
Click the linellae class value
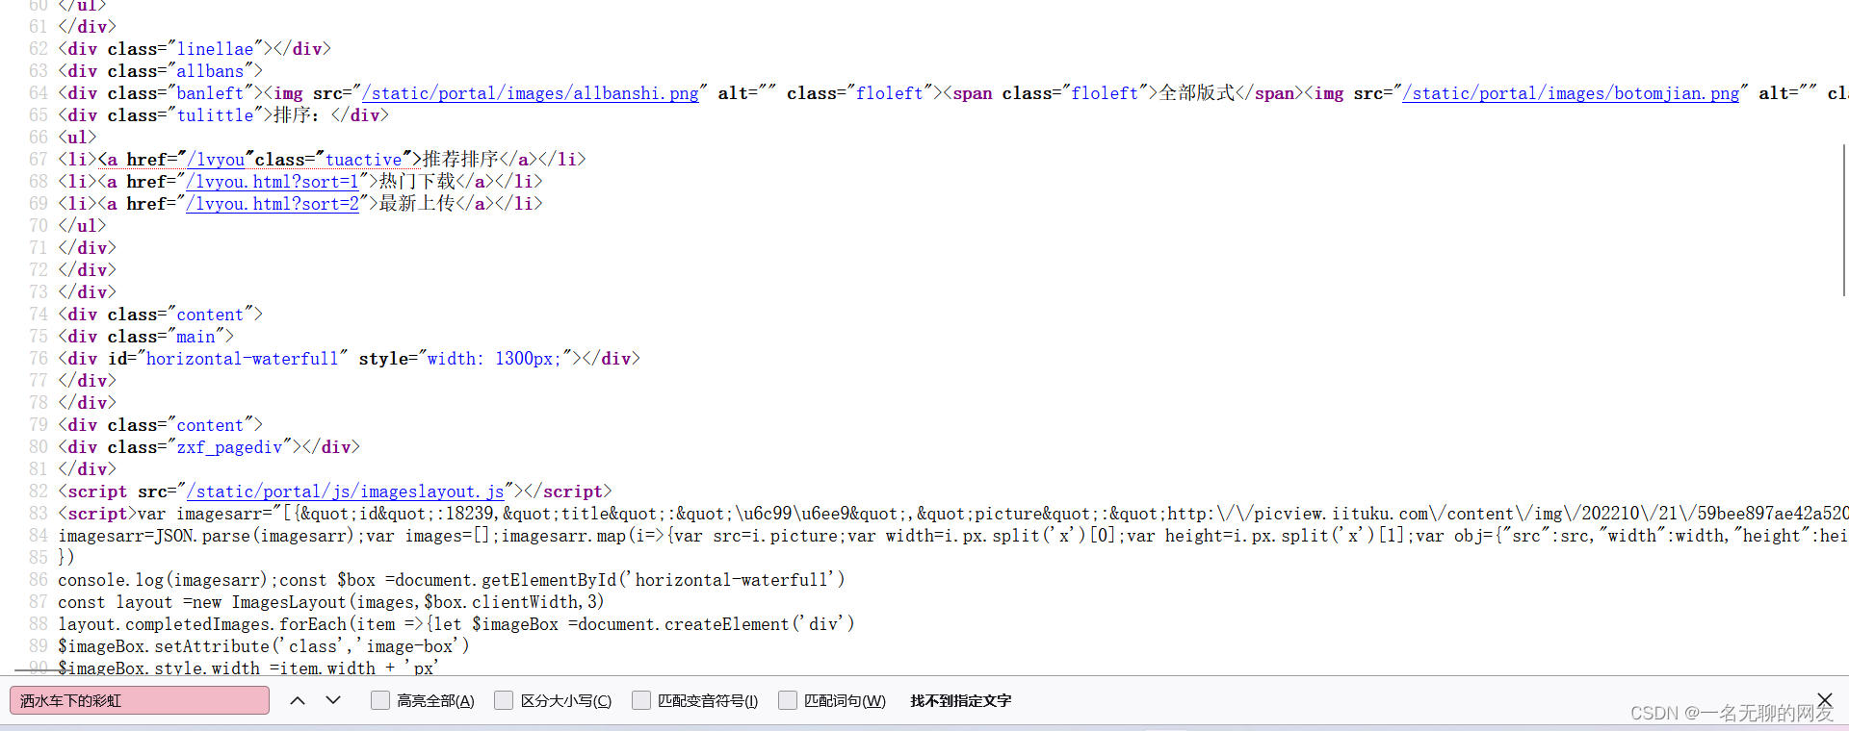[x=215, y=49]
